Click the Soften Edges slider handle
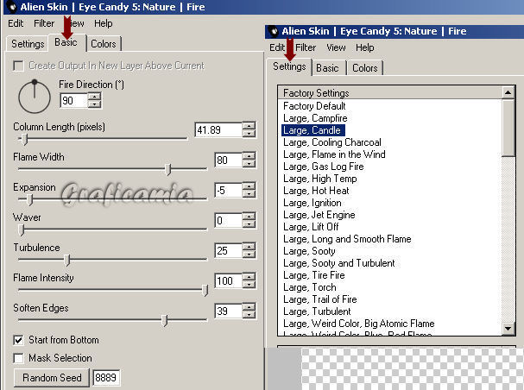The image size is (524, 390). pos(164,320)
